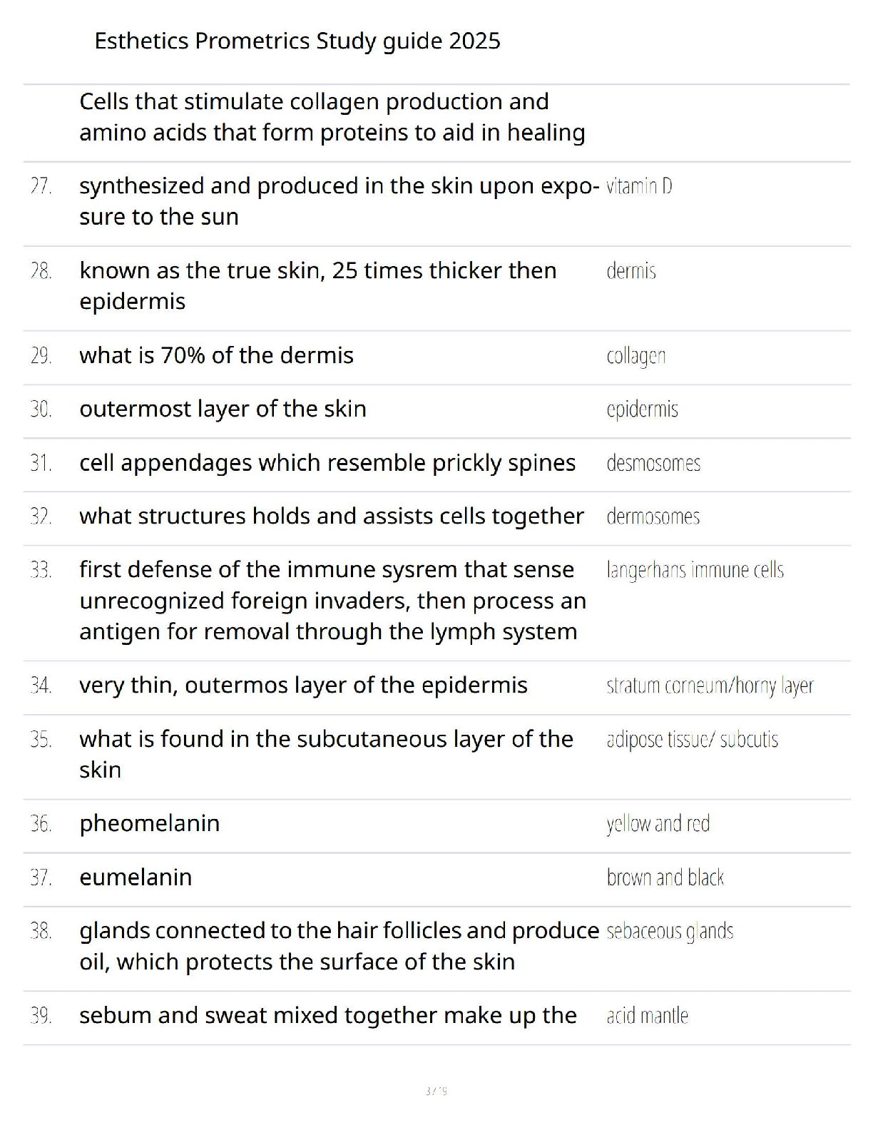Select the answer acid mantle
The height and width of the screenshot is (1130, 873).
coord(648,1016)
